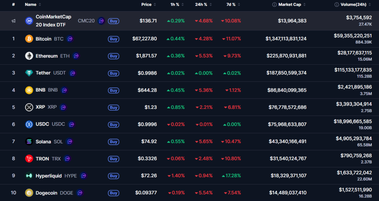This screenshot has width=379, height=201.
Task: Open the purple badge next to TRX
Action: [x=67, y=159]
